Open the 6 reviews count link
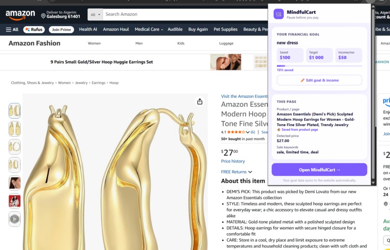Viewport: 390px width, 250px height. tap(253, 132)
